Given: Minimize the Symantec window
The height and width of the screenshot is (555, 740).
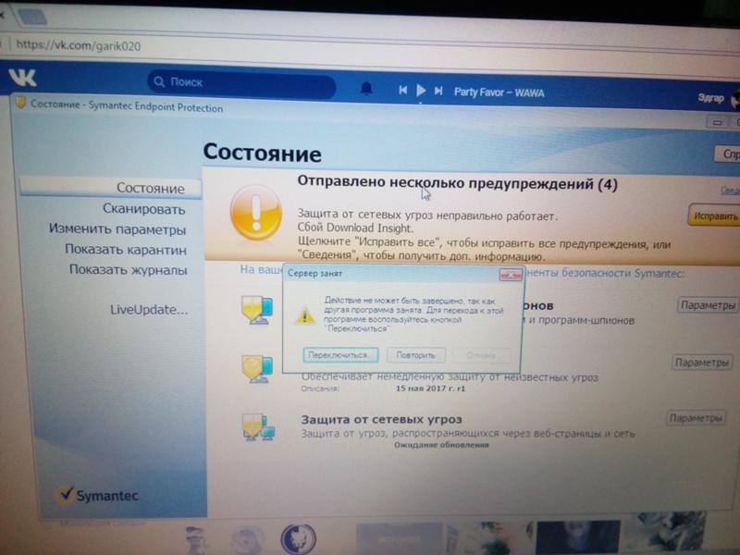Looking at the screenshot, I should click(x=717, y=123).
